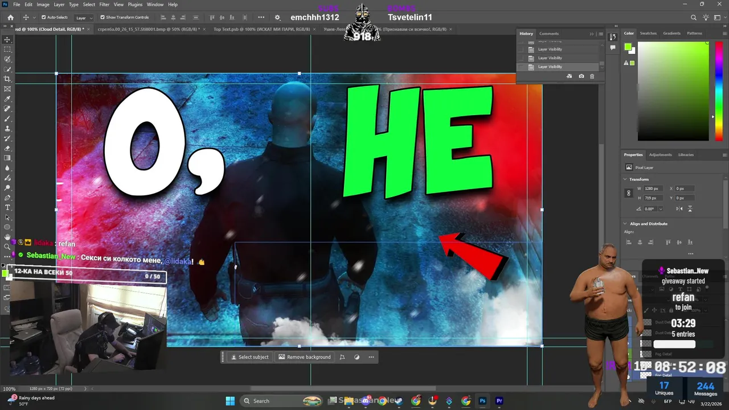This screenshot has height=410, width=729.
Task: Expand History panel group double-arrow
Action: pyautogui.click(x=592, y=34)
